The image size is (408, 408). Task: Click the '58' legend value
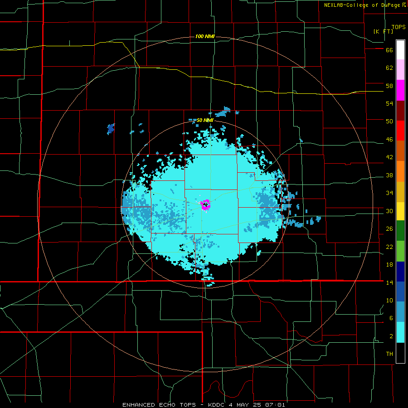tap(389, 86)
